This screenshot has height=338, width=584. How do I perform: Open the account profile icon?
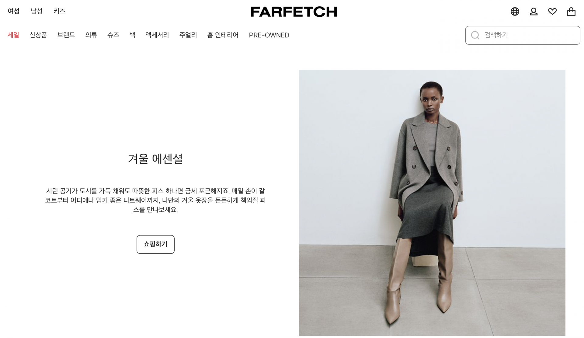[x=534, y=12]
